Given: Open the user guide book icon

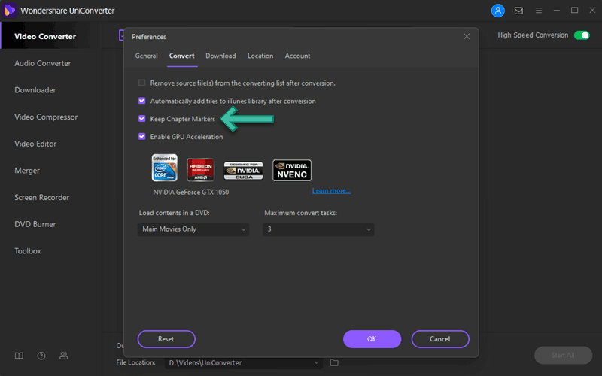Looking at the screenshot, I should point(19,356).
